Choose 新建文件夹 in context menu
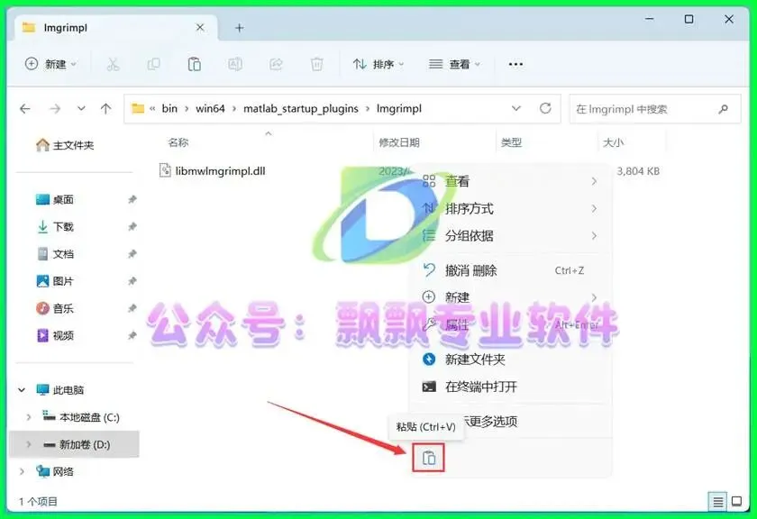Viewport: 757px width, 519px height. (x=510, y=360)
